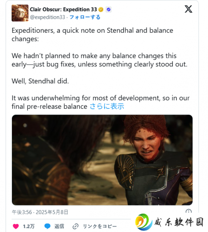
Task: Click the reply speech bubble icon
Action: tap(47, 226)
